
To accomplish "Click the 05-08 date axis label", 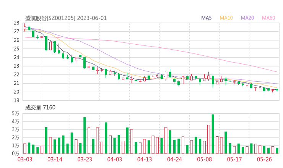I will (x=204, y=159).
